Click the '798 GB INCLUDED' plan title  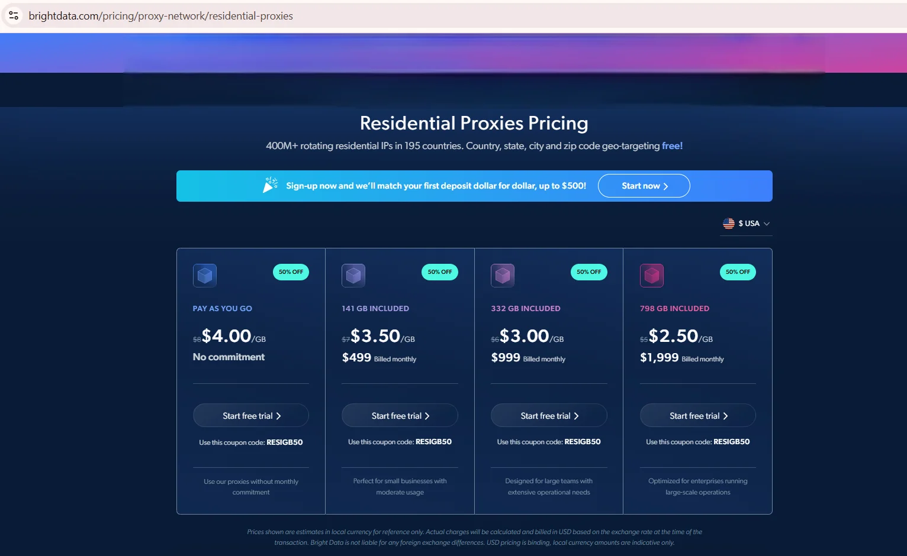point(674,309)
